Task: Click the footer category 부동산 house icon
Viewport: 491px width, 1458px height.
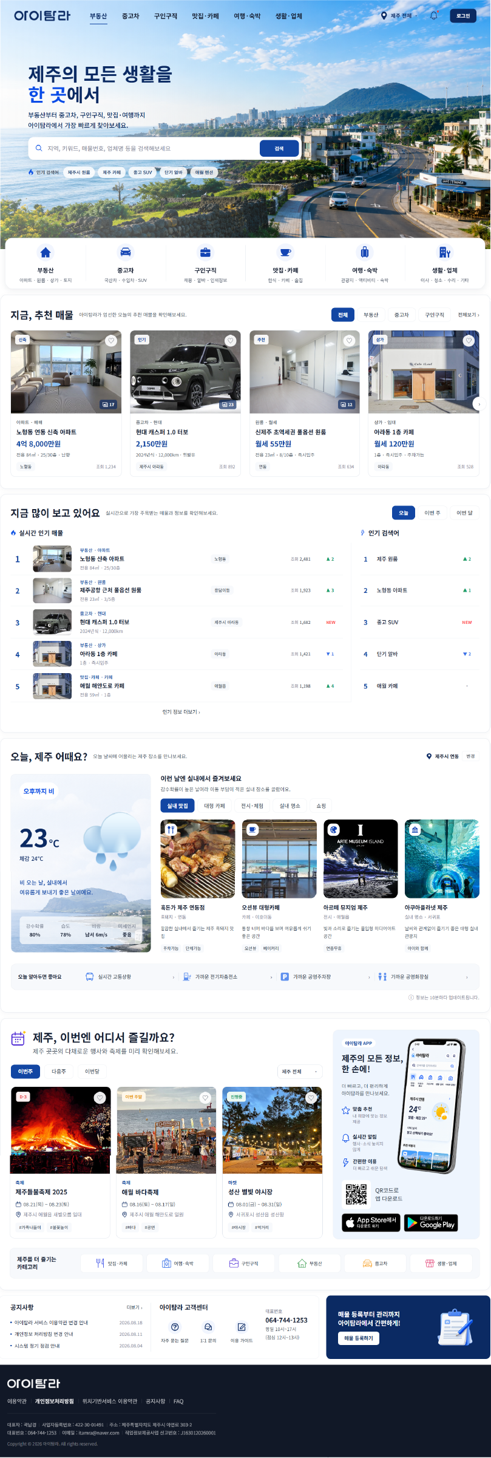Action: (x=302, y=1264)
